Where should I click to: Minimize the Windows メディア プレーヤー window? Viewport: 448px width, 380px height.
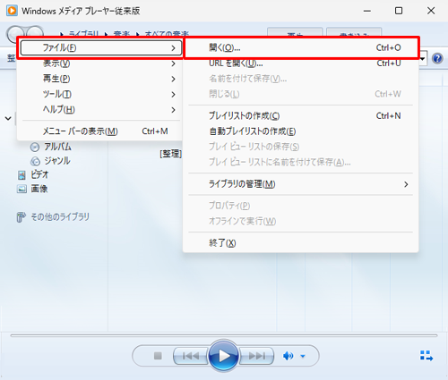(x=367, y=11)
